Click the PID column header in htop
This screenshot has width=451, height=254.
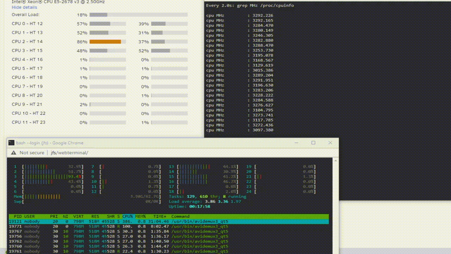tap(18, 216)
